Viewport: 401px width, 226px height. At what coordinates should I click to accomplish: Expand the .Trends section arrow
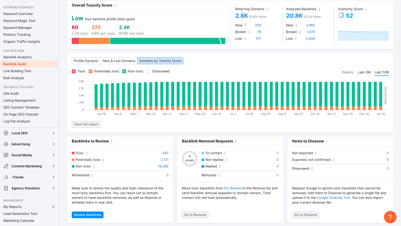pyautogui.click(x=54, y=177)
